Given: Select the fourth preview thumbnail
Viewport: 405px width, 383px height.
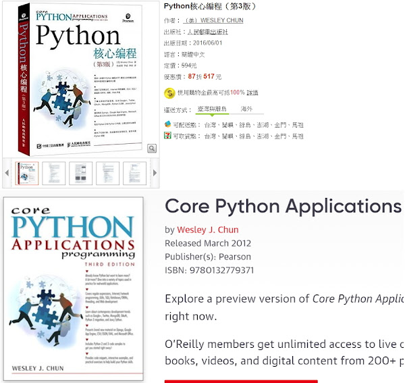Looking at the screenshot, I should (x=108, y=173).
